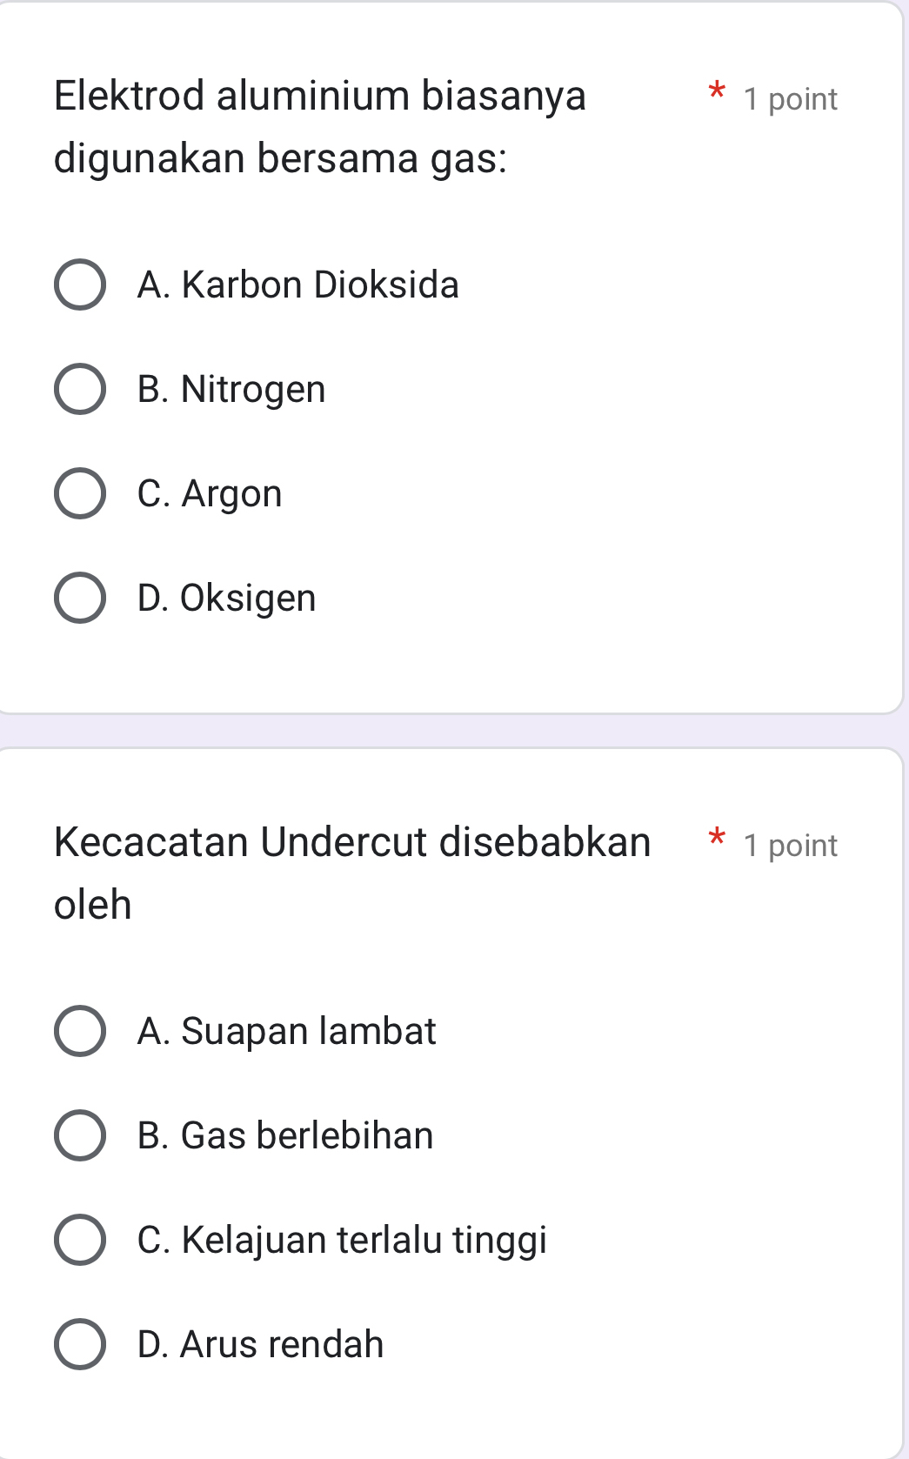Screen dimensions: 909x1459
Task: Click the 'A. Karbon Dioksida' label text
Action: [x=297, y=284]
